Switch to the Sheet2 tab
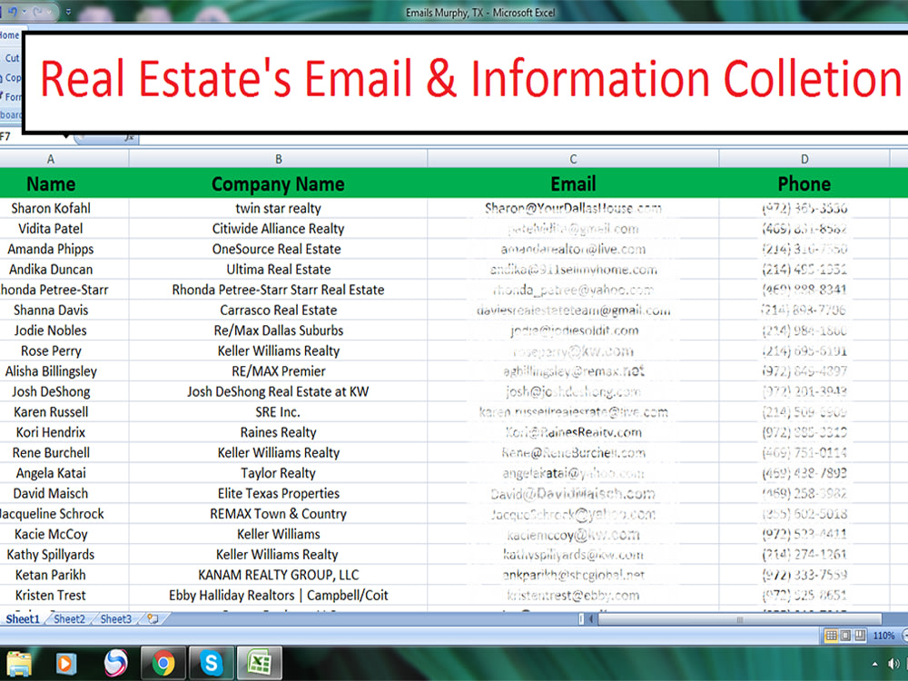This screenshot has height=681, width=908. (x=70, y=619)
